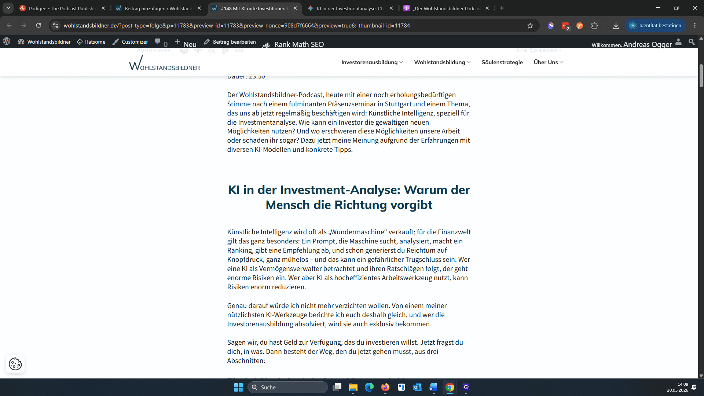This screenshot has height=396, width=704.
Task: Open the Wohlstandsbildner site admin menu
Action: (x=44, y=42)
